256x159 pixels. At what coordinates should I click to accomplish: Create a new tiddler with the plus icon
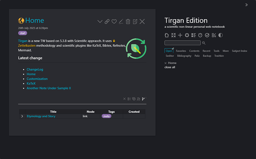click(x=180, y=35)
